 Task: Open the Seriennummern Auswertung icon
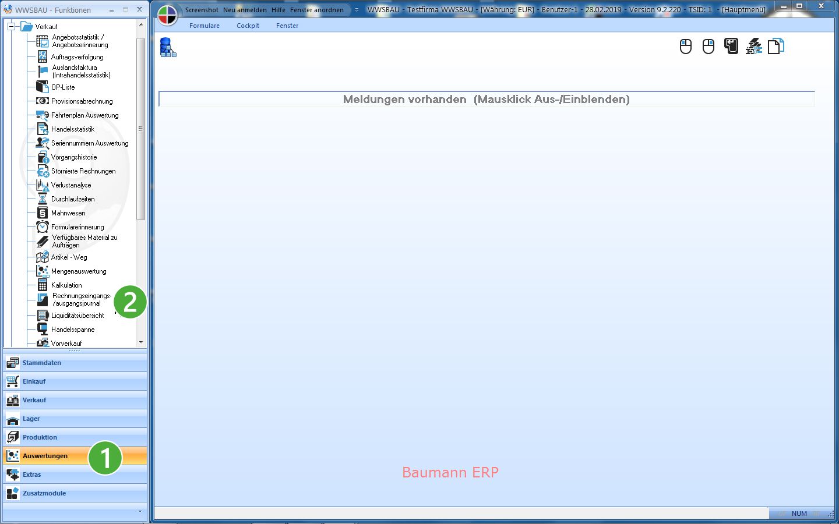[43, 143]
